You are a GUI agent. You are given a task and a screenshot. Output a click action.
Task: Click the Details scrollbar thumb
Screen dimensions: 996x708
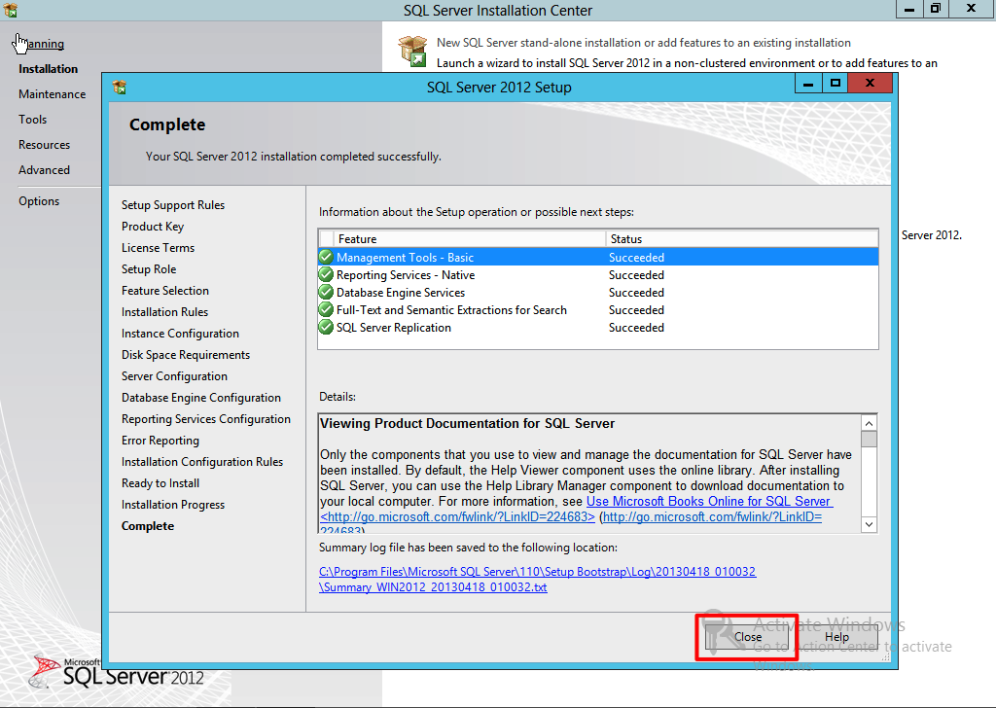coord(869,439)
